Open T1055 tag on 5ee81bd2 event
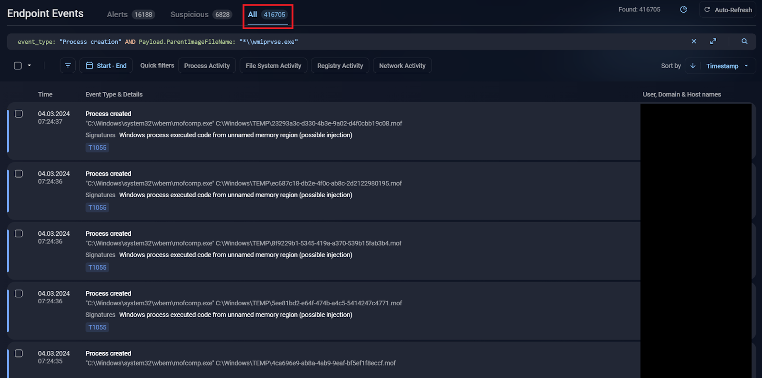This screenshot has width=762, height=378. point(97,327)
